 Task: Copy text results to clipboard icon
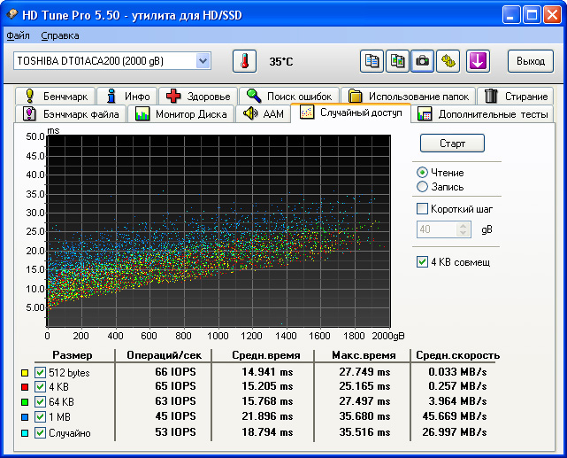tap(372, 61)
